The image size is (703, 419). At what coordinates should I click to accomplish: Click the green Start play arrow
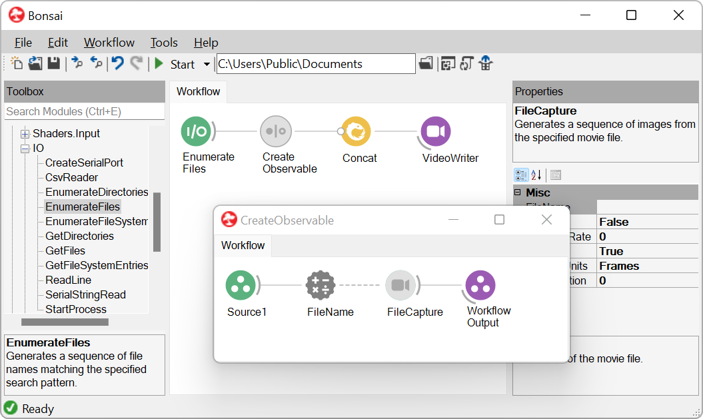159,64
